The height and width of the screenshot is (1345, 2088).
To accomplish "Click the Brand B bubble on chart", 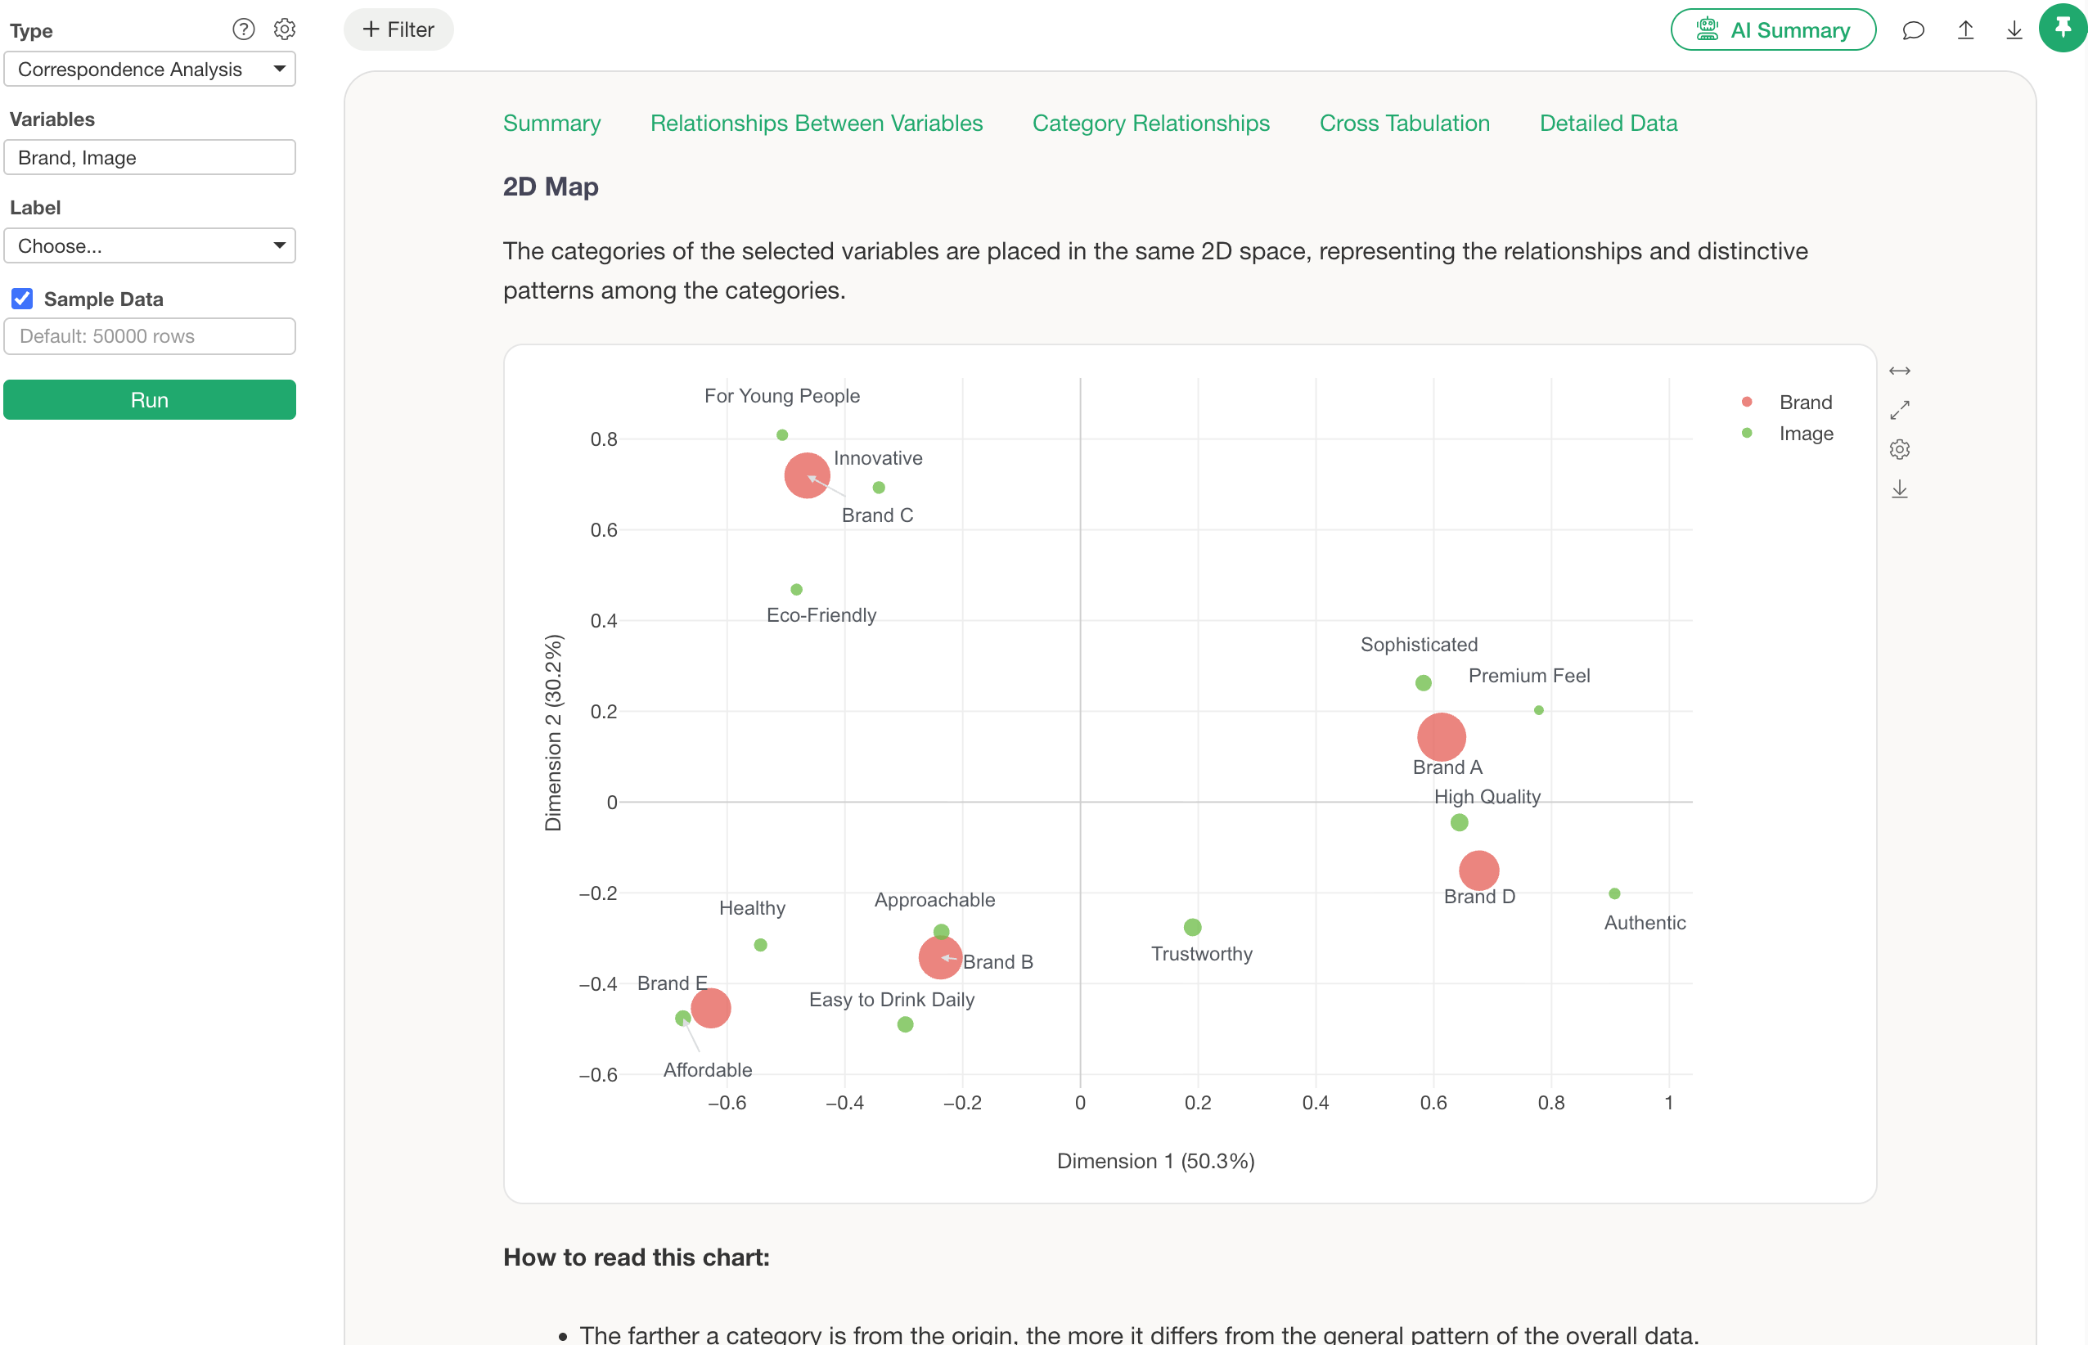I will click(941, 957).
